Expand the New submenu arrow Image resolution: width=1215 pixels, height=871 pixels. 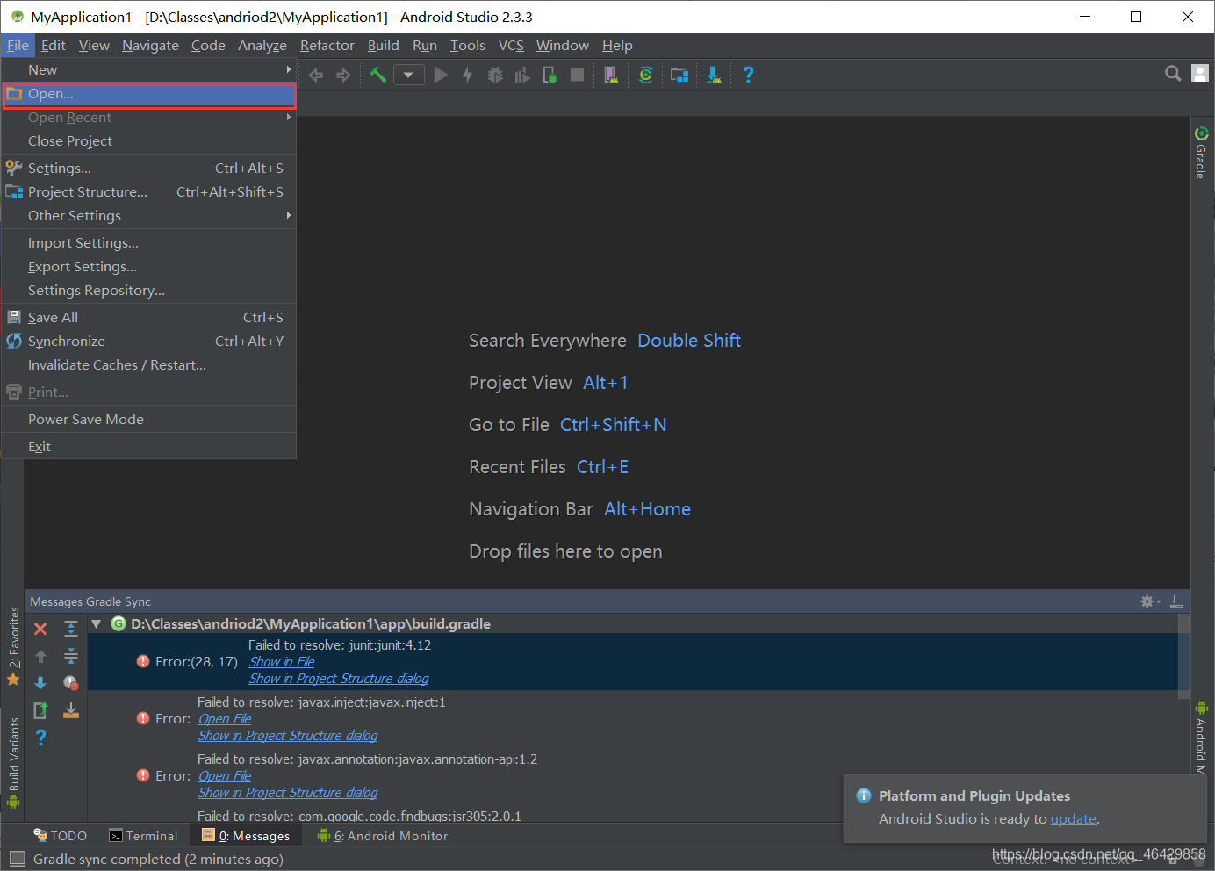(x=288, y=69)
